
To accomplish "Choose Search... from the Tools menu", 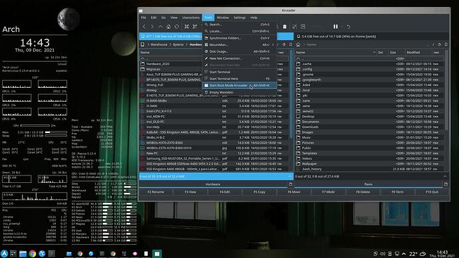I will pos(239,25).
